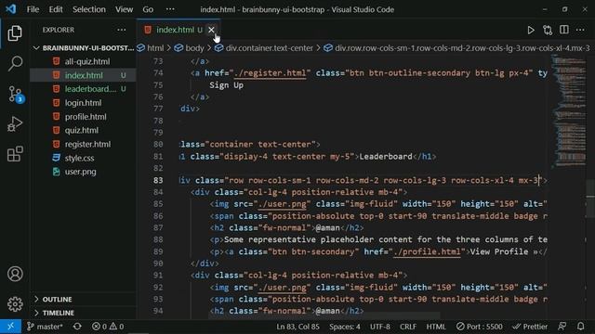
Task: Click the minimap code overview
Action: pos(568,110)
